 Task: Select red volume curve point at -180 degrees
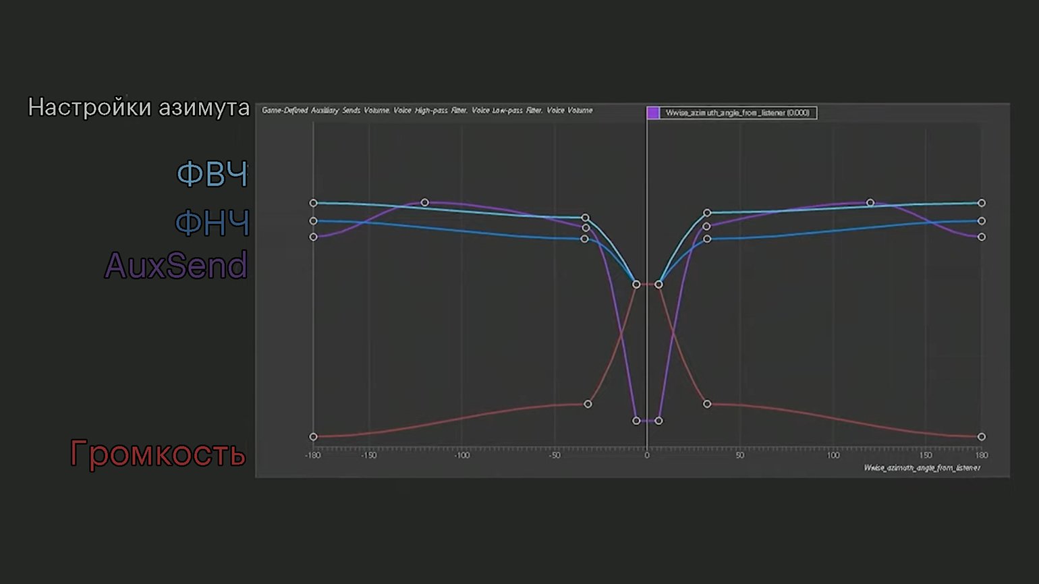click(x=313, y=437)
